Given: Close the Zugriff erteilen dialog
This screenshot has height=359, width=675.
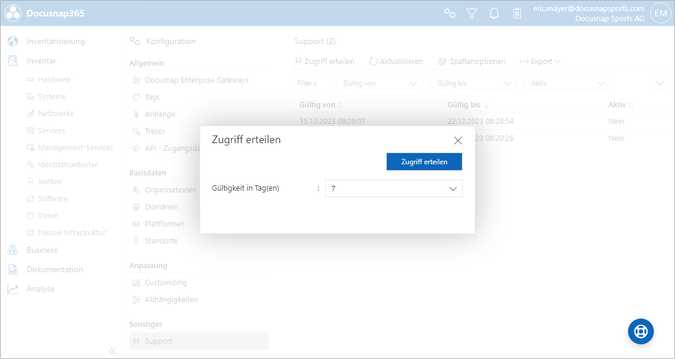Looking at the screenshot, I should 458,140.
